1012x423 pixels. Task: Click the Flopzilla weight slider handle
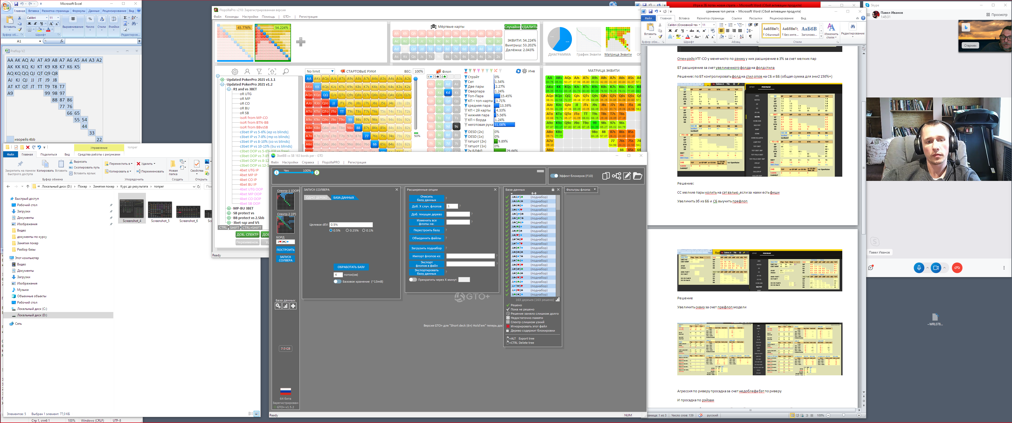pyautogui.click(x=415, y=79)
